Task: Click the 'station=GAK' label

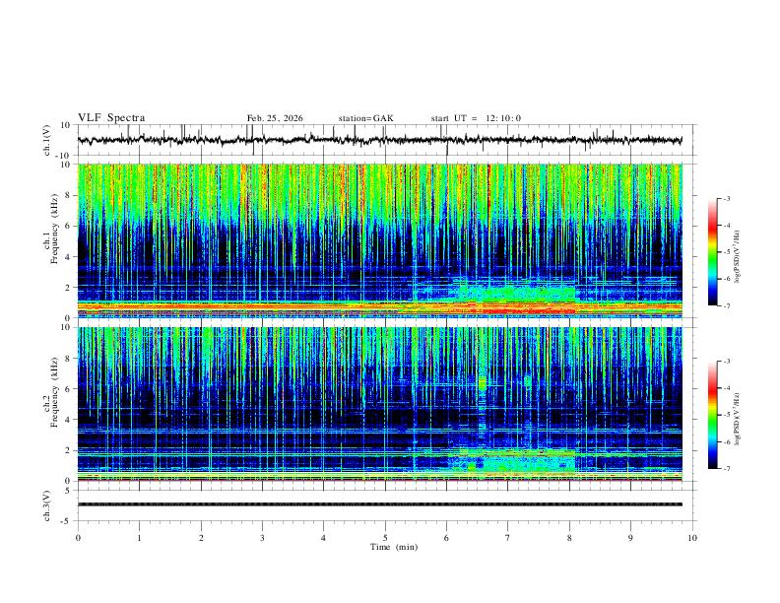Action: pyautogui.click(x=365, y=118)
